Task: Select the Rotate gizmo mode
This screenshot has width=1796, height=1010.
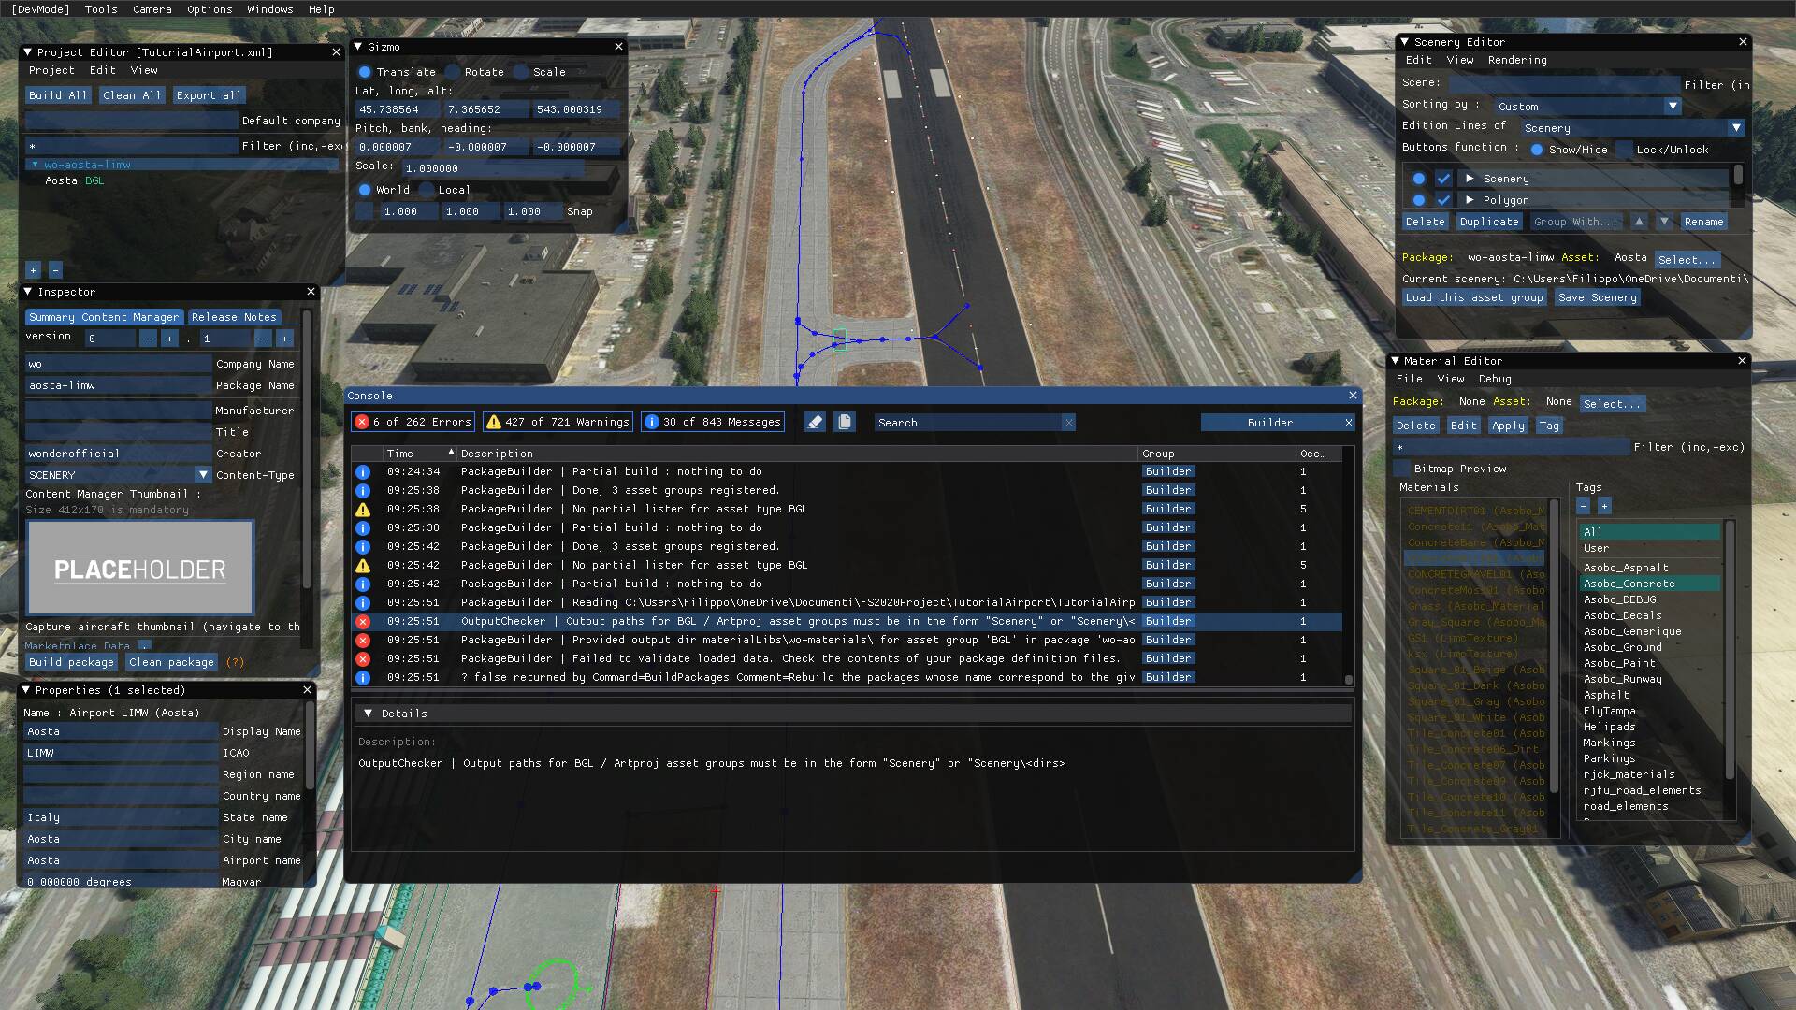Action: point(453,72)
